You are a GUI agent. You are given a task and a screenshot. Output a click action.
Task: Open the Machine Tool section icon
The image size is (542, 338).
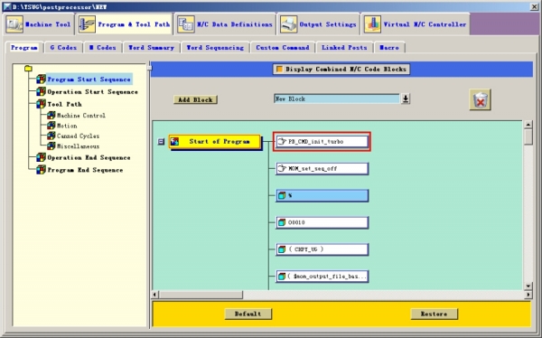coord(14,24)
